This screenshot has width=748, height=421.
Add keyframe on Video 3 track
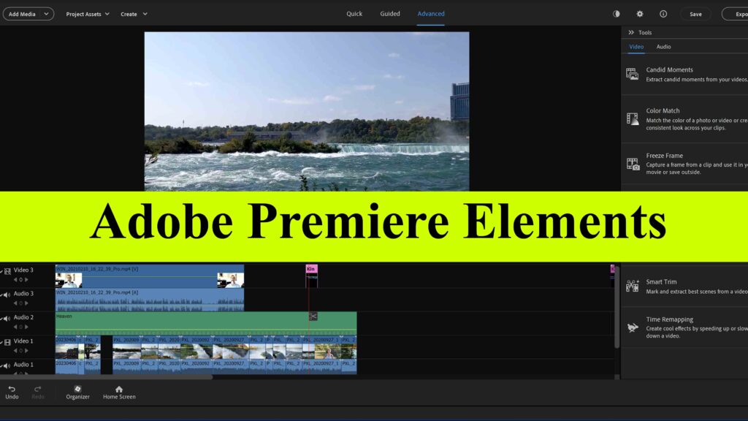click(x=21, y=280)
